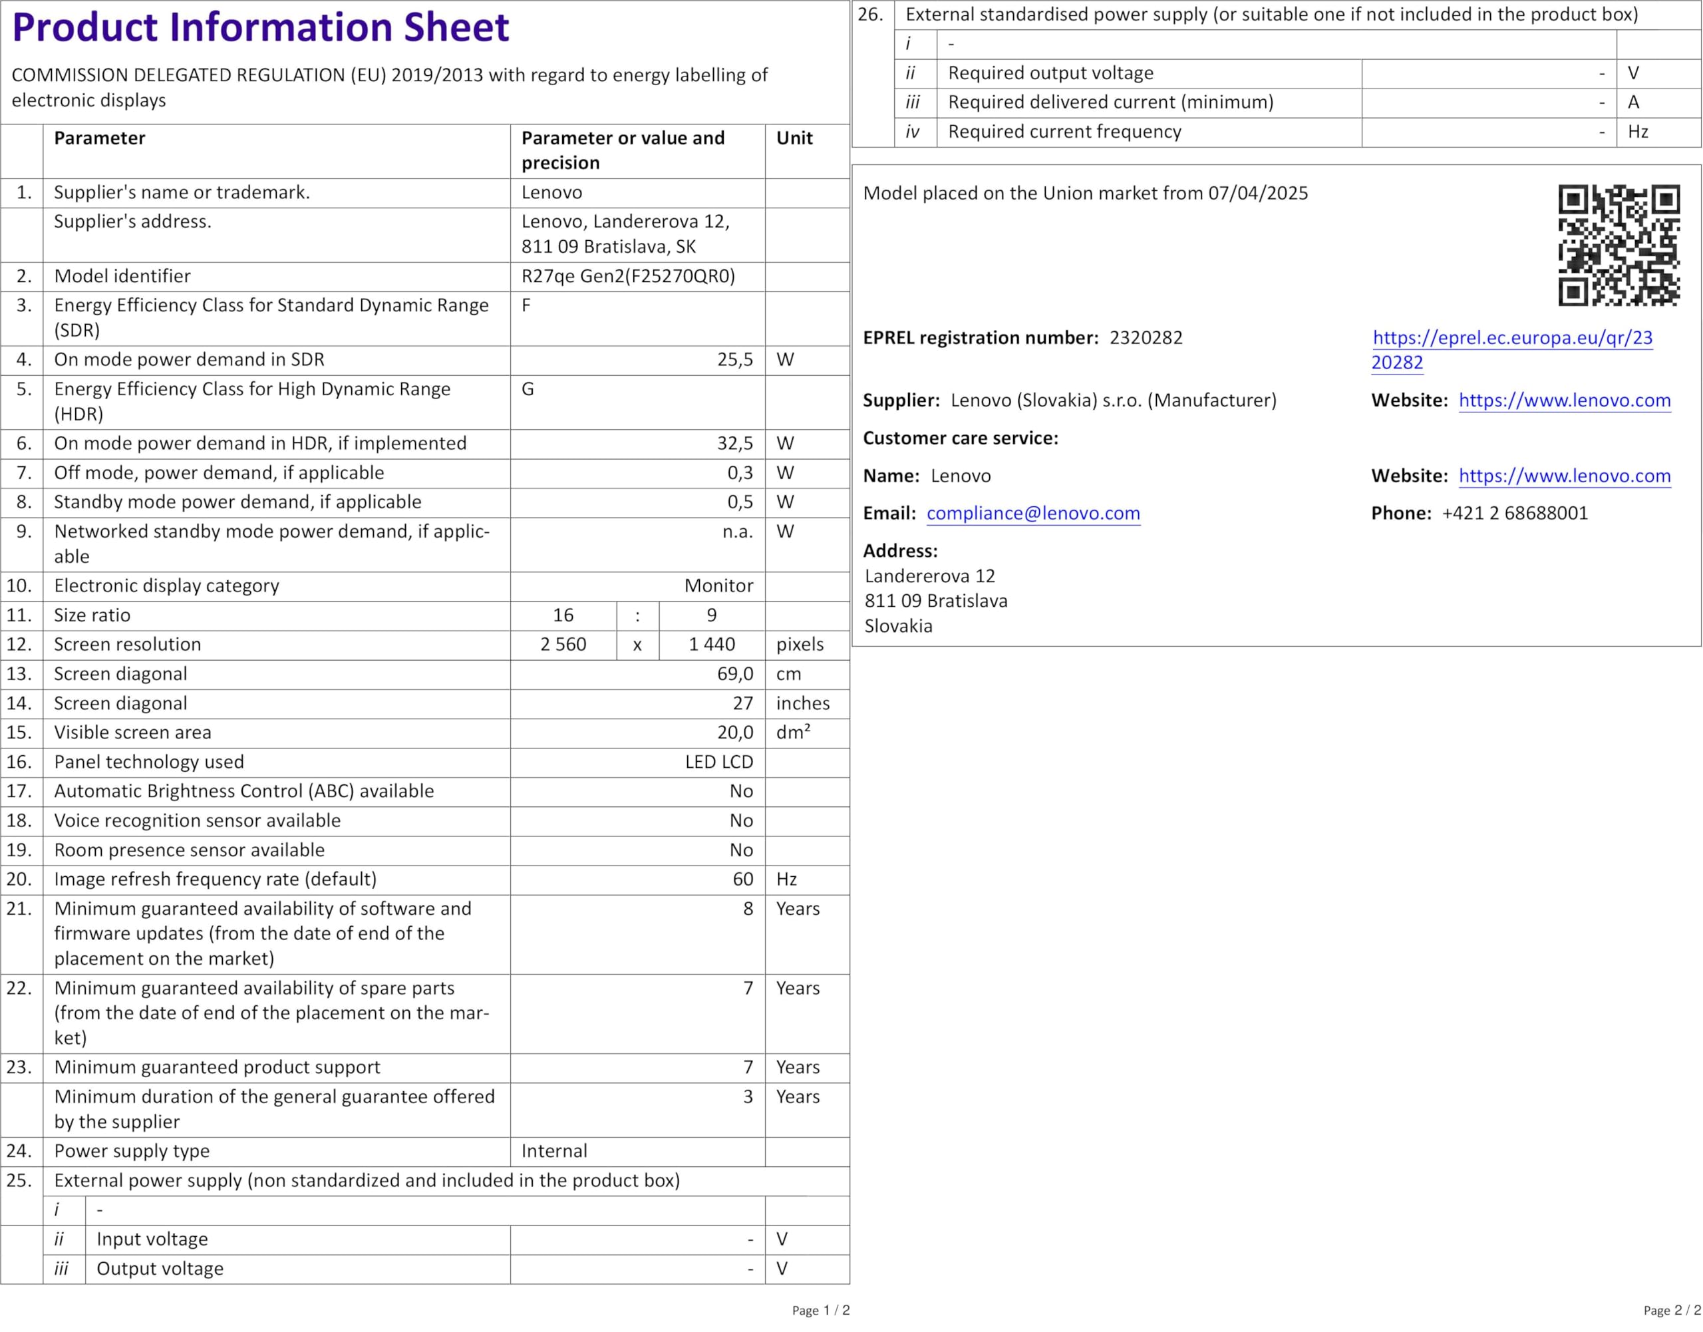Click the Parameter column header
The width and height of the screenshot is (1703, 1332).
click(x=100, y=138)
